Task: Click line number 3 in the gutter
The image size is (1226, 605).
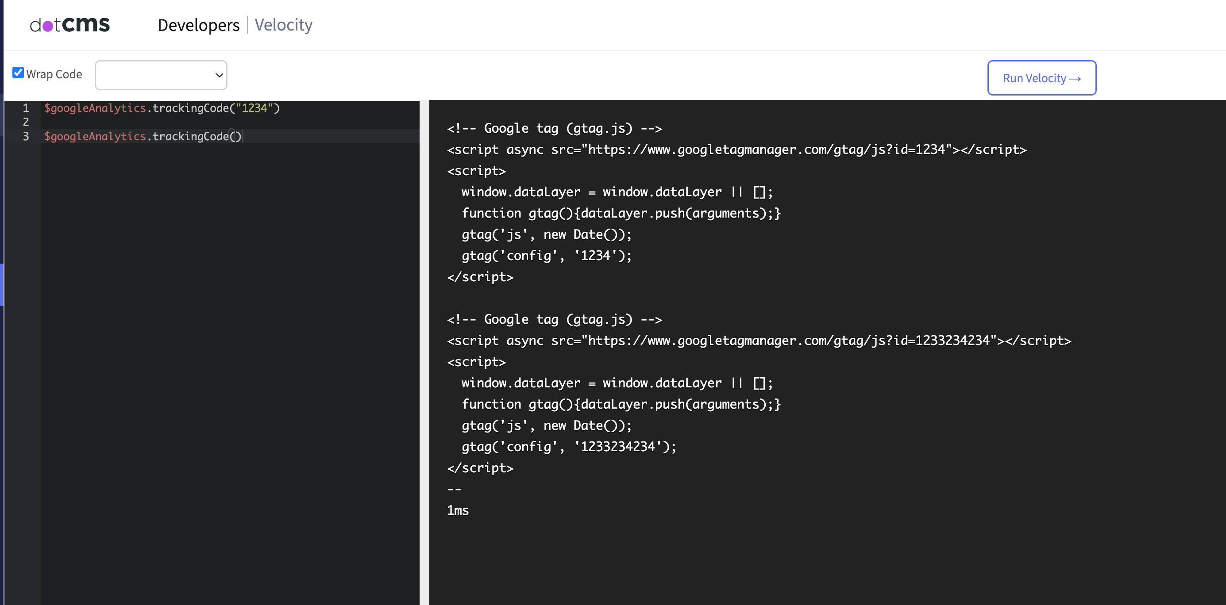Action: [26, 137]
